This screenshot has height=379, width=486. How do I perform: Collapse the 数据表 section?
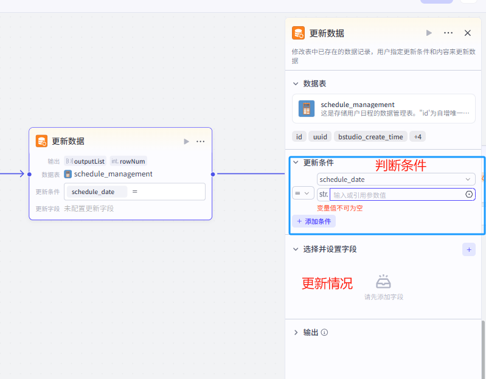[x=296, y=84]
